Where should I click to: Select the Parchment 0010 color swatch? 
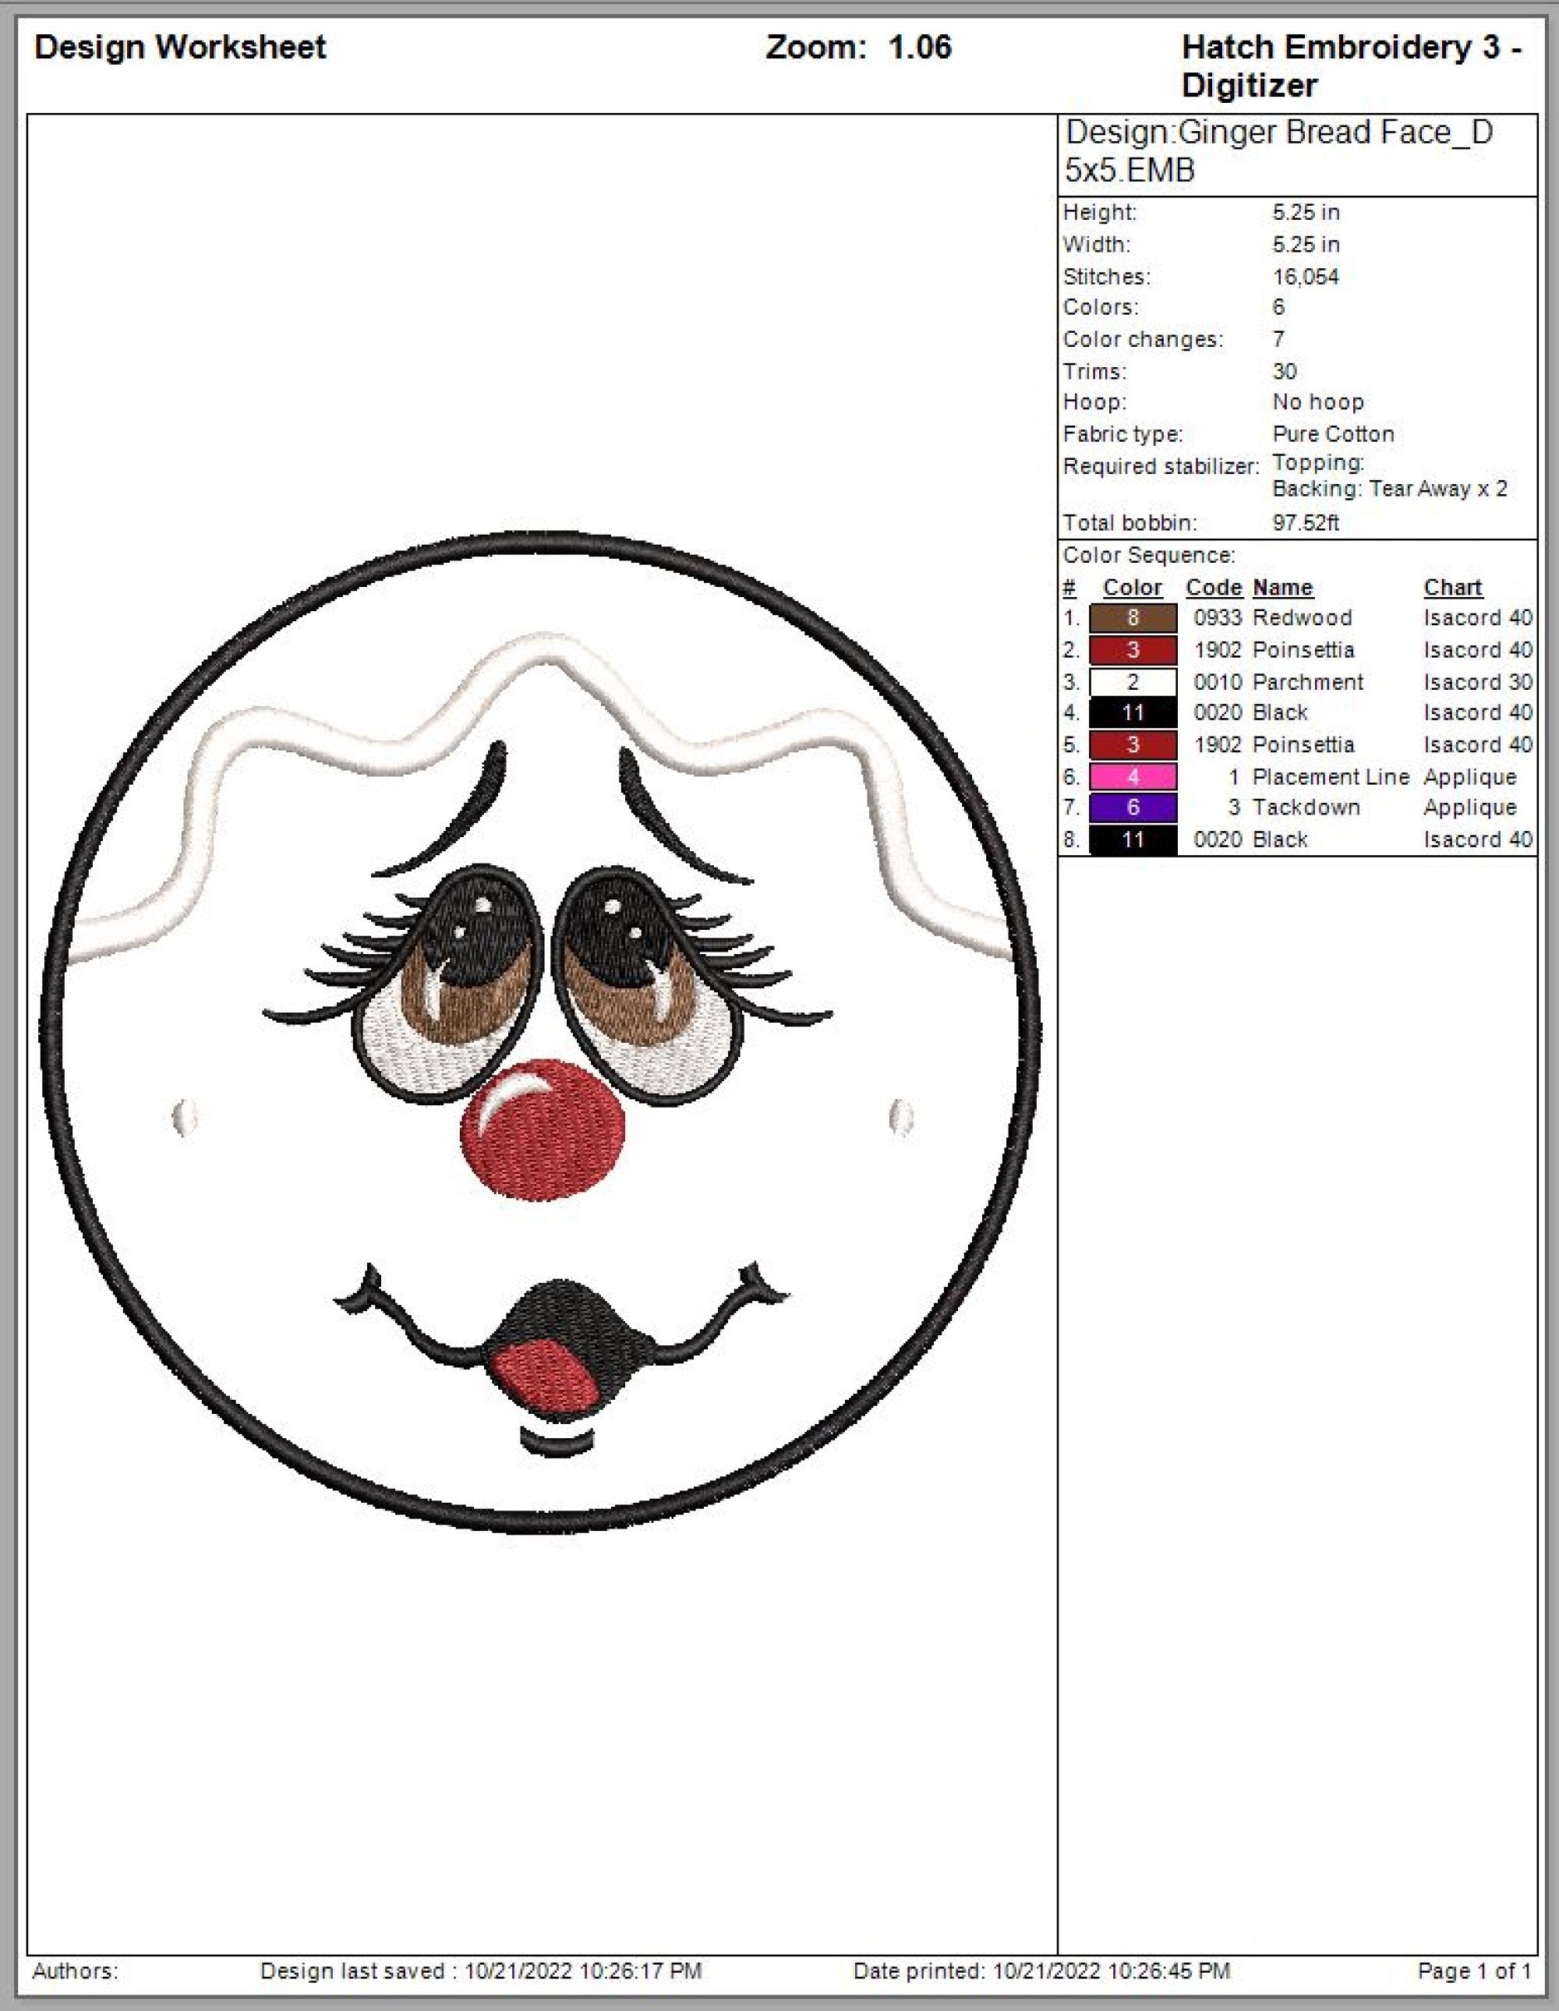tap(1133, 681)
